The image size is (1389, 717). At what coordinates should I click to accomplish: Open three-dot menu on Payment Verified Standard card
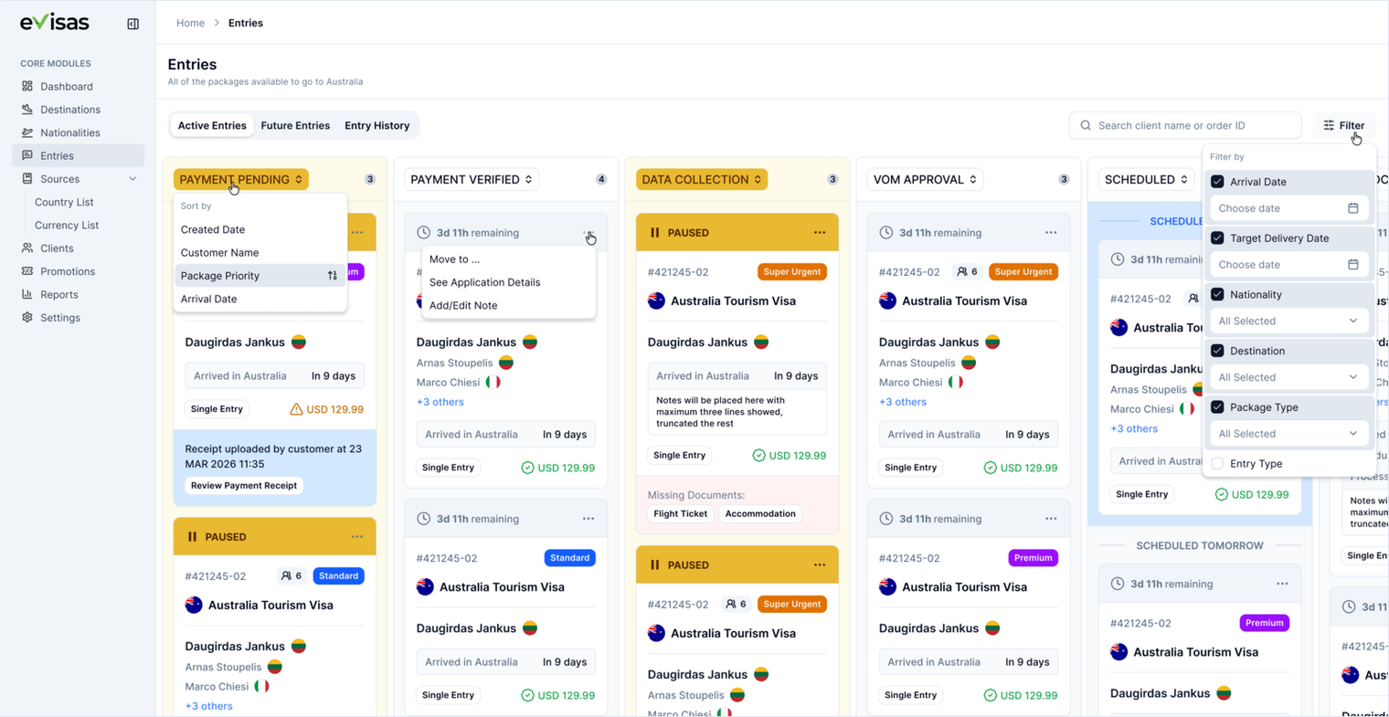pyautogui.click(x=588, y=519)
